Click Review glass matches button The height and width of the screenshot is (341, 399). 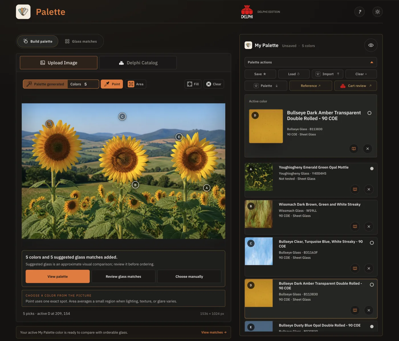point(123,276)
